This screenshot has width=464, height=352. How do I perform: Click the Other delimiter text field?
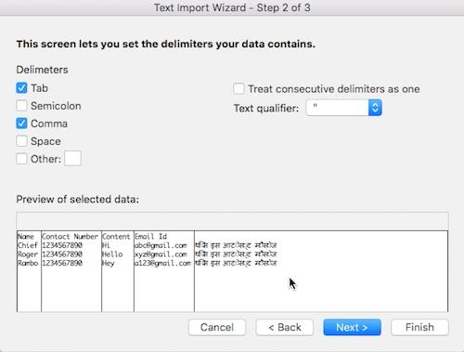[72, 159]
